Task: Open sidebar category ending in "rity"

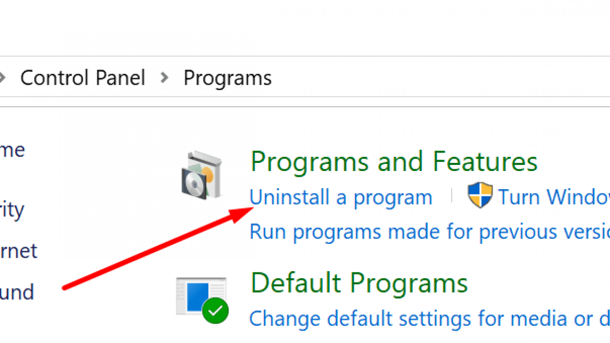Action: [12, 210]
